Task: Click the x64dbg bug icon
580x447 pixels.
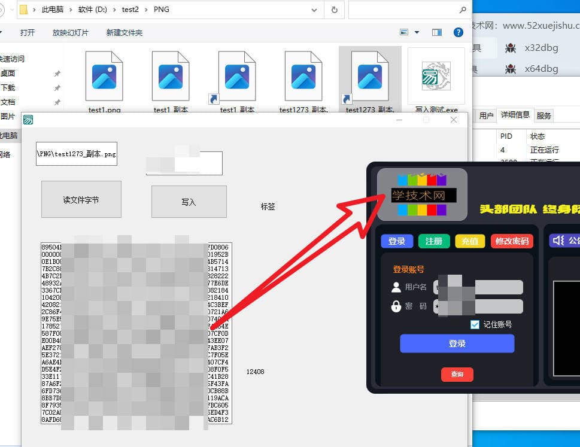Action: coord(510,68)
